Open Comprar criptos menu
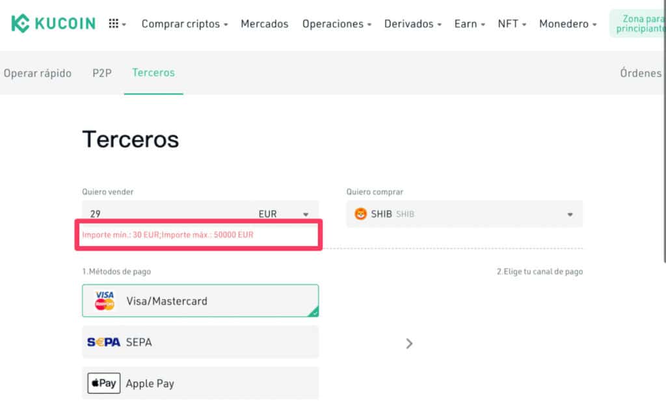Viewport: 666px width, 416px height. (185, 24)
